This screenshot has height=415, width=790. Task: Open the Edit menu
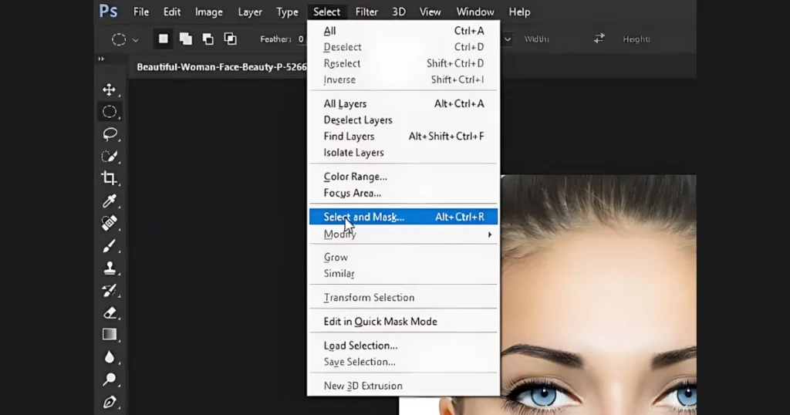point(172,12)
